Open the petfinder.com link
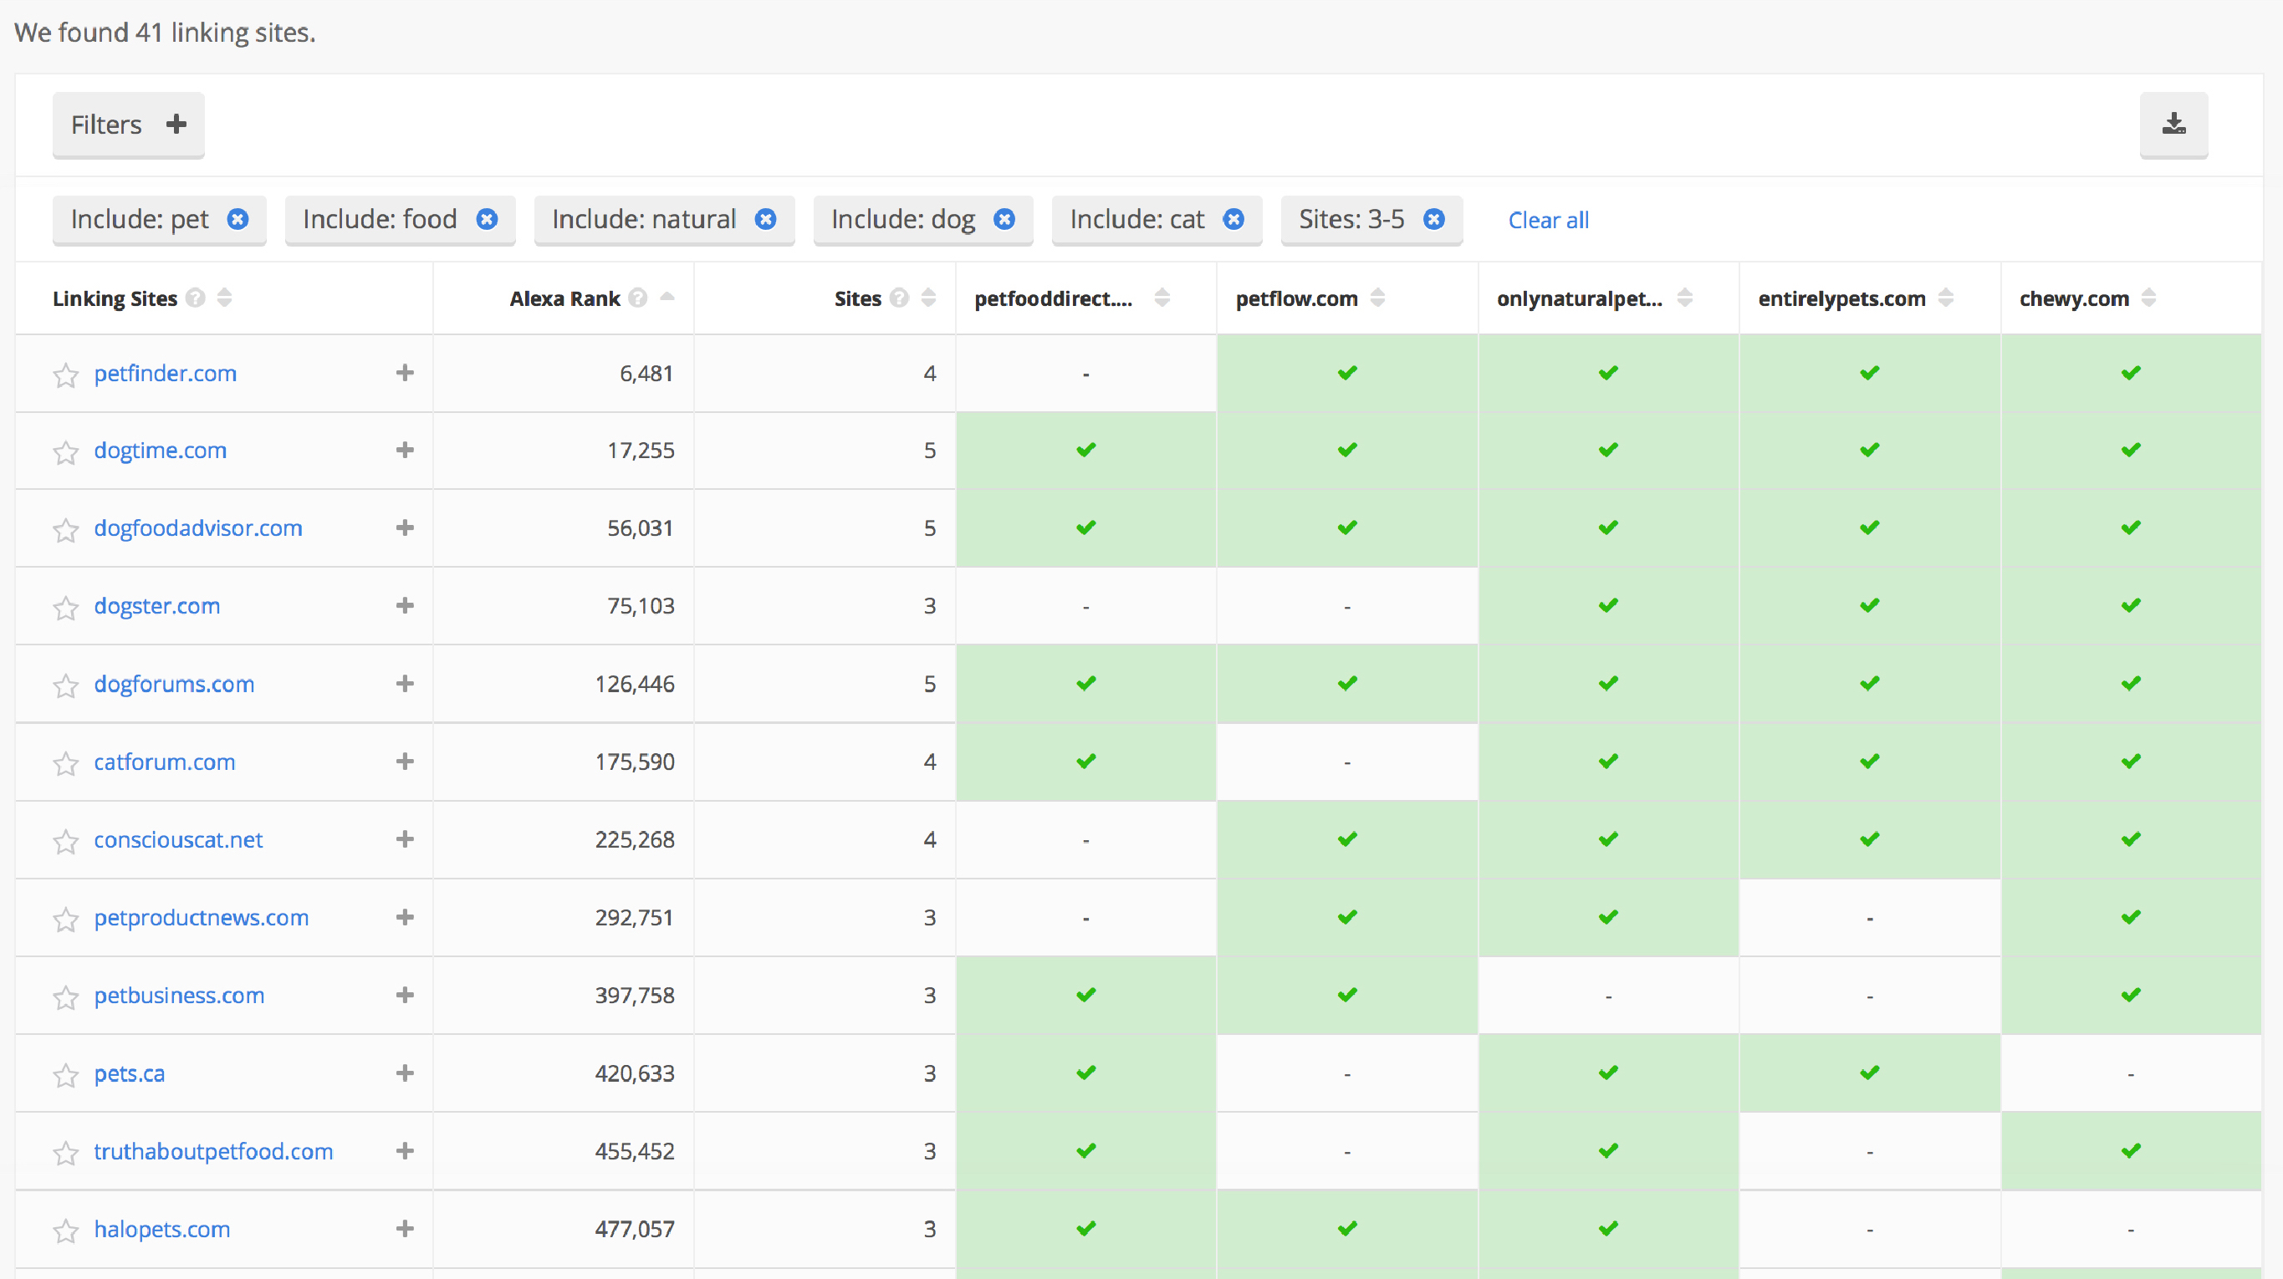 tap(166, 374)
